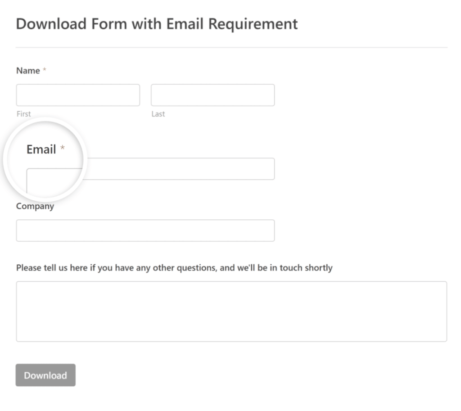461x411 pixels.
Task: Click the Email label inside the magnifier circle
Action: (x=42, y=149)
